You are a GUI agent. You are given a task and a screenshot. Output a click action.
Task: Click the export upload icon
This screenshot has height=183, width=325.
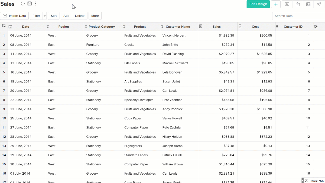pos(298,4)
